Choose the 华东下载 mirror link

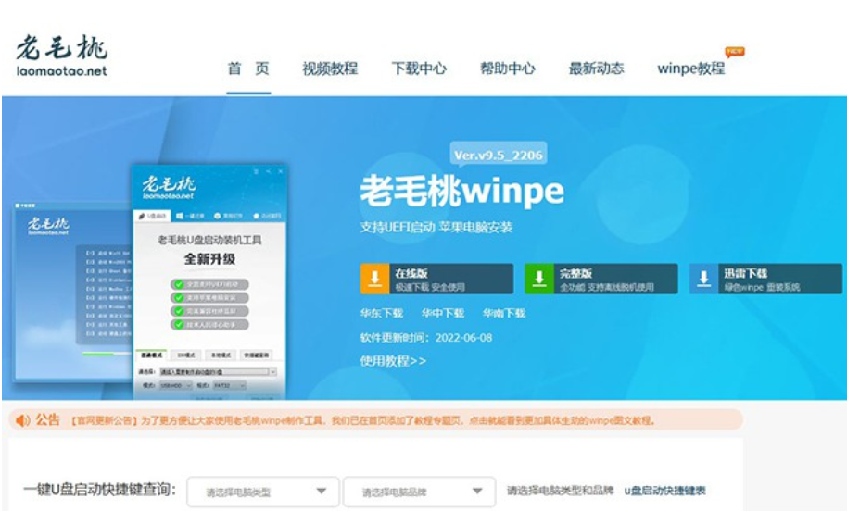(382, 313)
